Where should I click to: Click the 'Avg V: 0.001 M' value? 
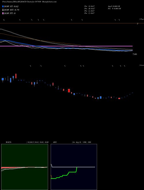114,6
